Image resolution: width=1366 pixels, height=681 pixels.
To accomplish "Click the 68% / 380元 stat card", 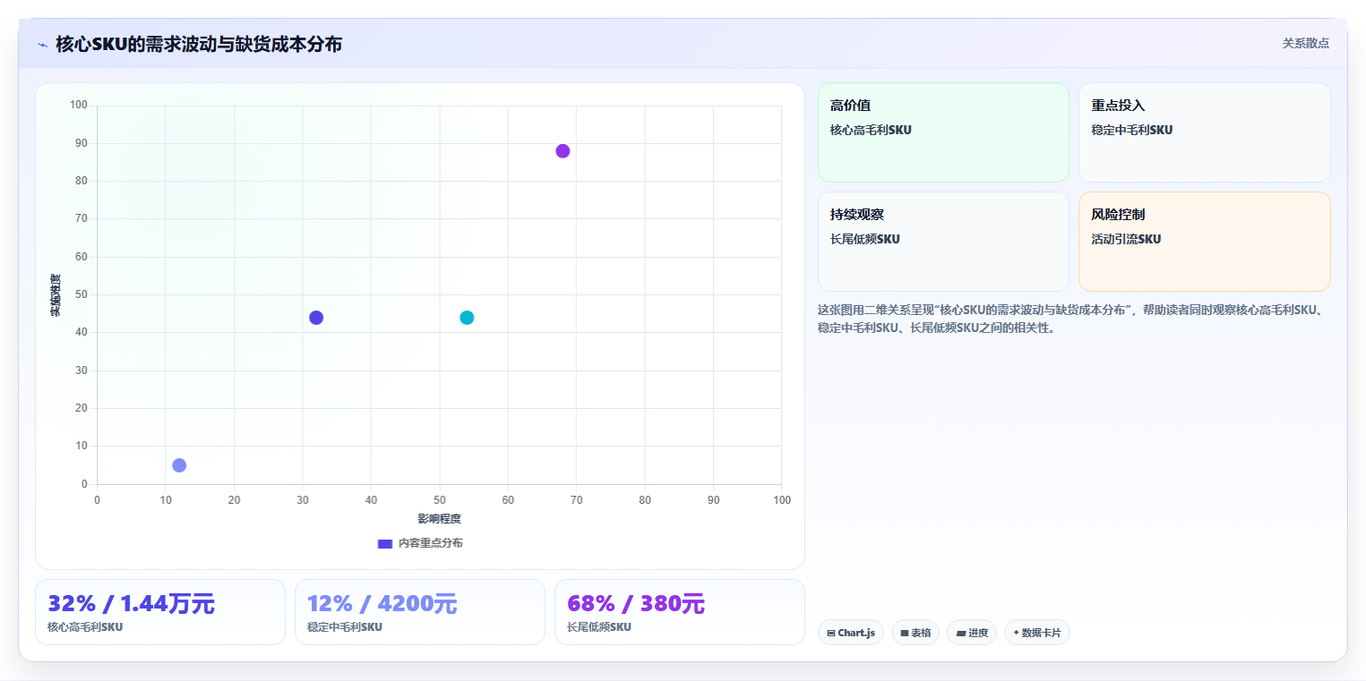I will point(680,612).
